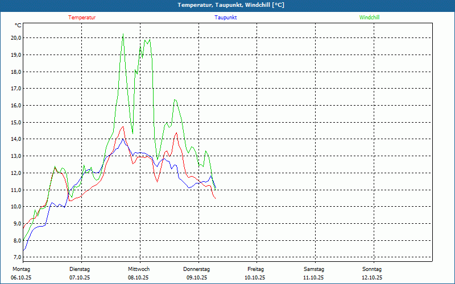Click the Donnerstag day label
The width and height of the screenshot is (455, 284).
click(197, 269)
